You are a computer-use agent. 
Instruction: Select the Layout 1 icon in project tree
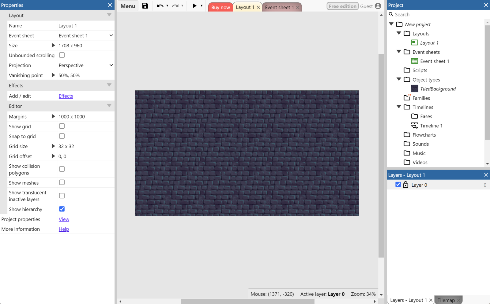[414, 42]
